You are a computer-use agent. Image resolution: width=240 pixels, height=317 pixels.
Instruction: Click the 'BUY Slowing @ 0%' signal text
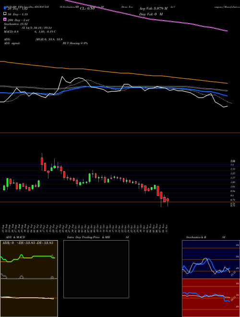click(75, 43)
